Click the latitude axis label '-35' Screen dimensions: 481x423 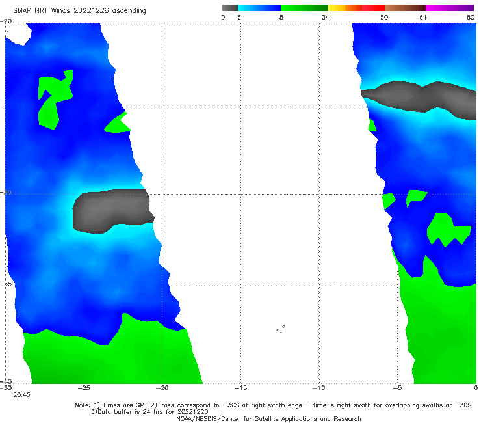(x=6, y=284)
